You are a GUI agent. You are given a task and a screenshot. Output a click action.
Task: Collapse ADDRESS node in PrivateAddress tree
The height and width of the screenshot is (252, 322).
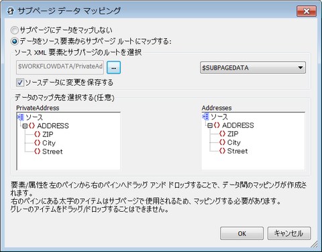click(x=25, y=126)
